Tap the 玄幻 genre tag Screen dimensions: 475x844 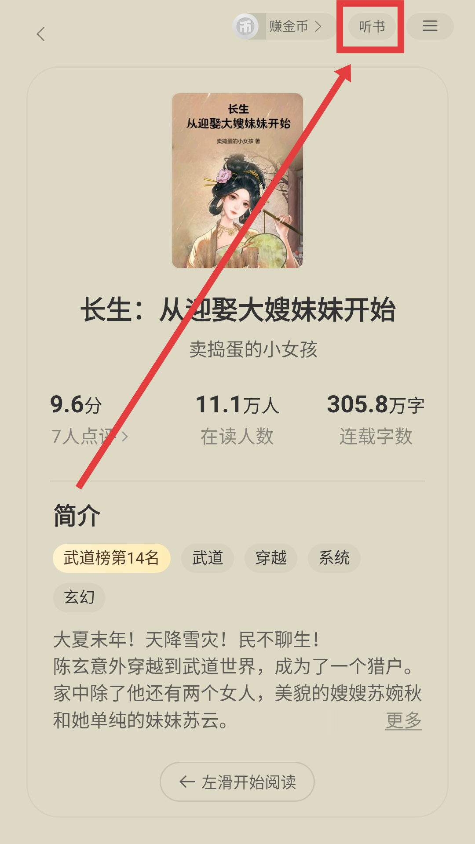pyautogui.click(x=79, y=597)
